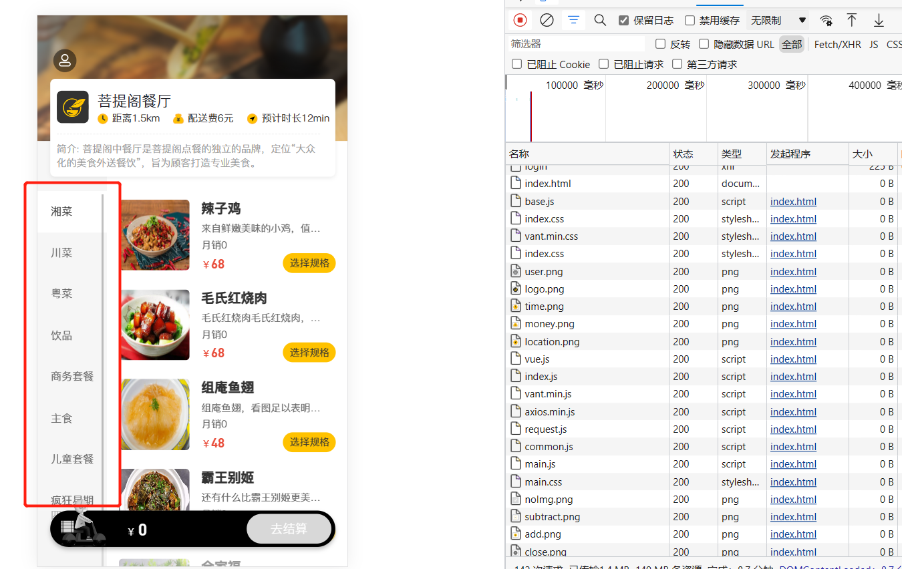This screenshot has height=569, width=902.
Task: Click file icon of vue.js row
Action: pos(515,359)
